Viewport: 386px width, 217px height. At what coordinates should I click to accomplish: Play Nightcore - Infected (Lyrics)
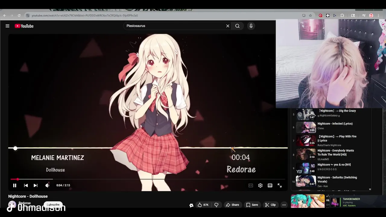point(331,127)
